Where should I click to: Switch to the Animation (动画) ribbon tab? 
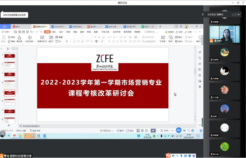tap(75, 32)
